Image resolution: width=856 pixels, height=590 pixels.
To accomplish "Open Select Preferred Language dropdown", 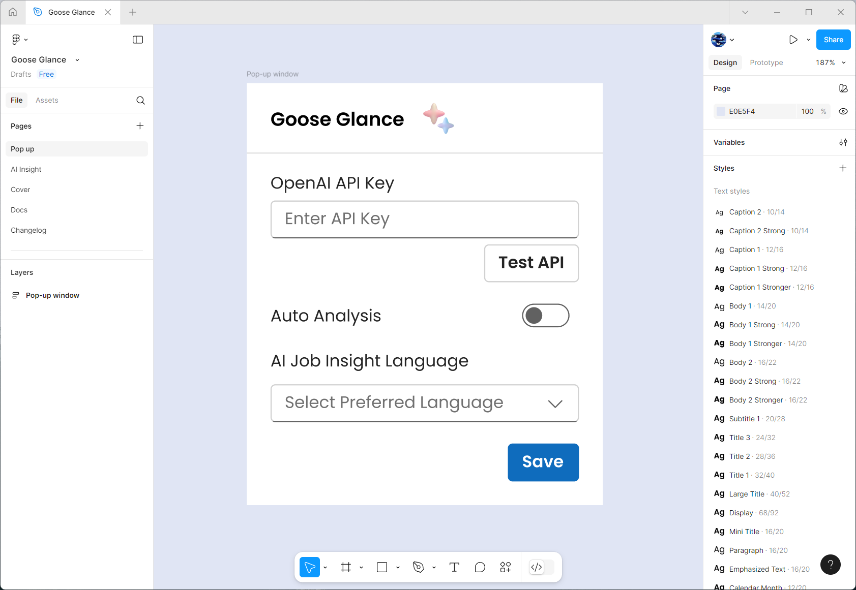I will pos(425,403).
